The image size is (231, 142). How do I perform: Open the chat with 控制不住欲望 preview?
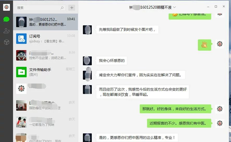click(46, 55)
